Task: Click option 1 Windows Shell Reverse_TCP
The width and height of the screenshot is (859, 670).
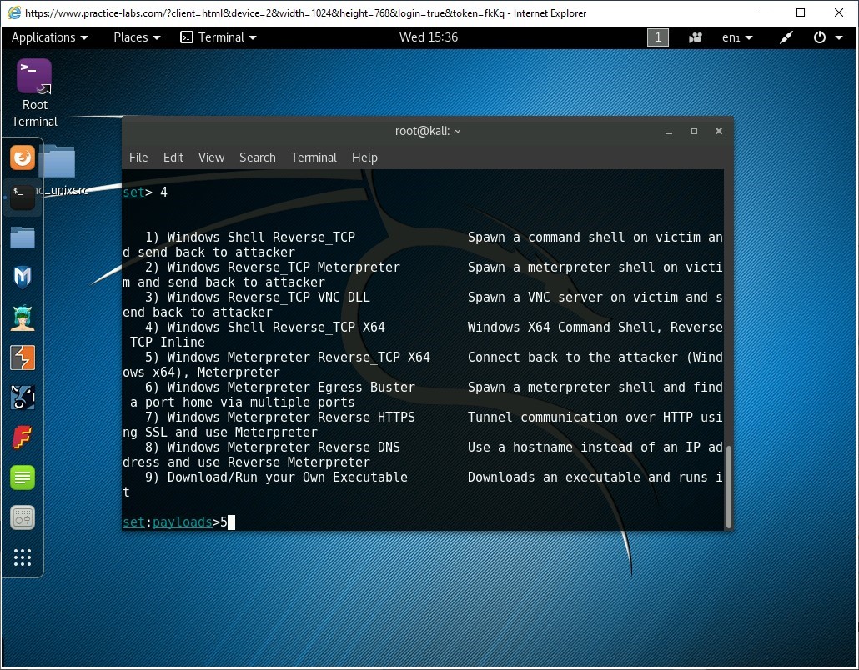Action: click(250, 237)
